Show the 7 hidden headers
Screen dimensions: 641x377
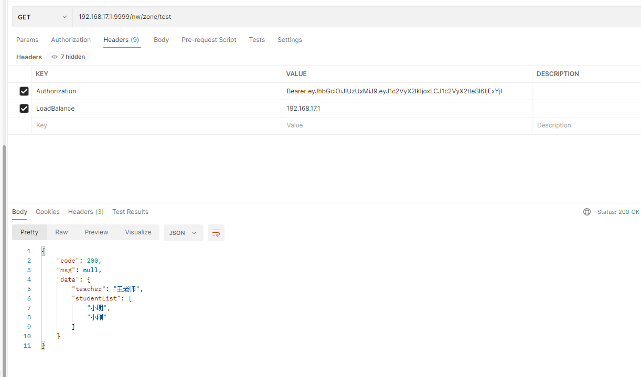(68, 57)
